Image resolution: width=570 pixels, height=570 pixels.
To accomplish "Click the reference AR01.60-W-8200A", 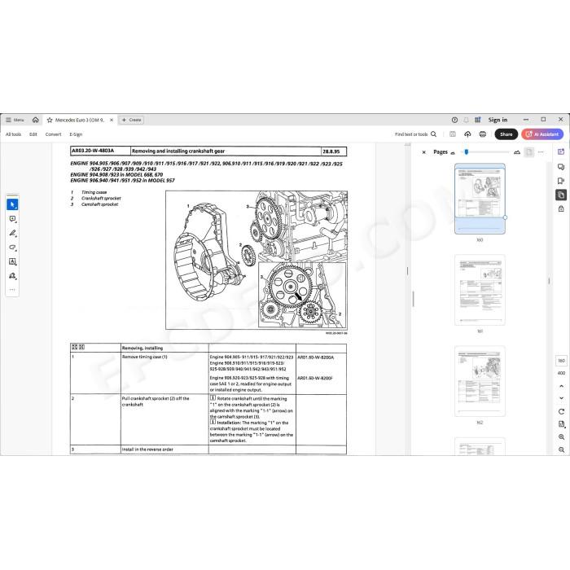I will (316, 357).
